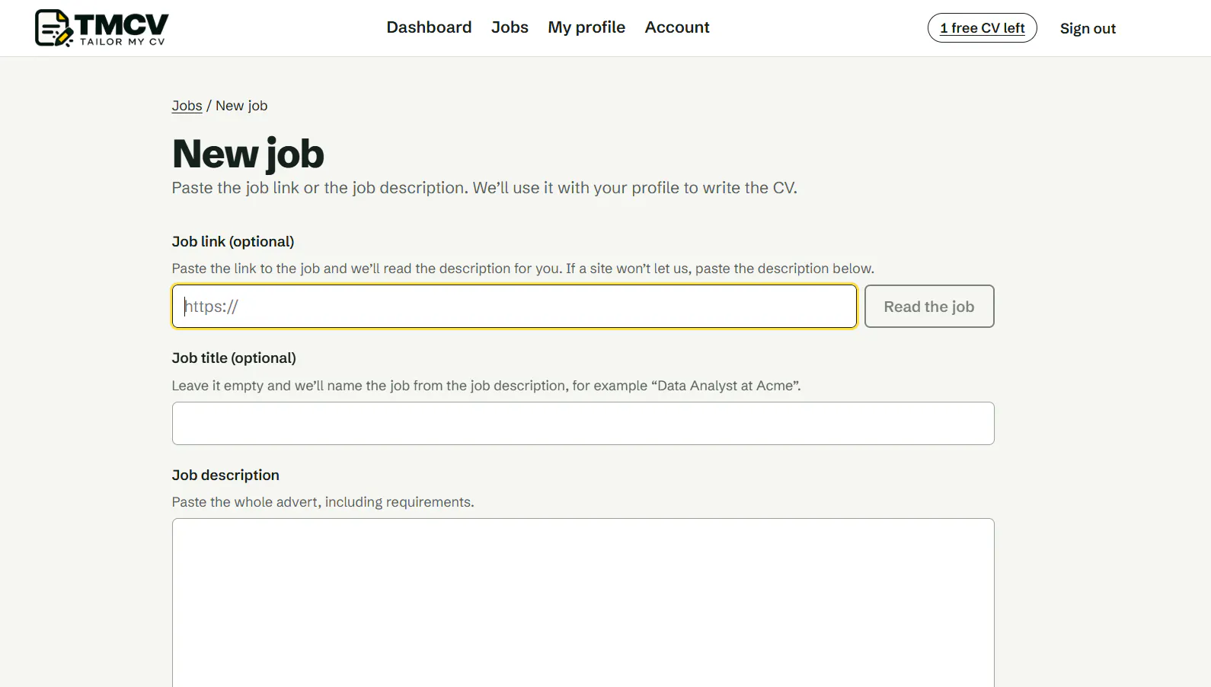Select the Account navigation item
1211x687 pixels.
[677, 27]
